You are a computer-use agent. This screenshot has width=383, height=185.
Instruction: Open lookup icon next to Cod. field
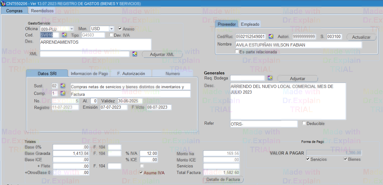(x=64, y=35)
